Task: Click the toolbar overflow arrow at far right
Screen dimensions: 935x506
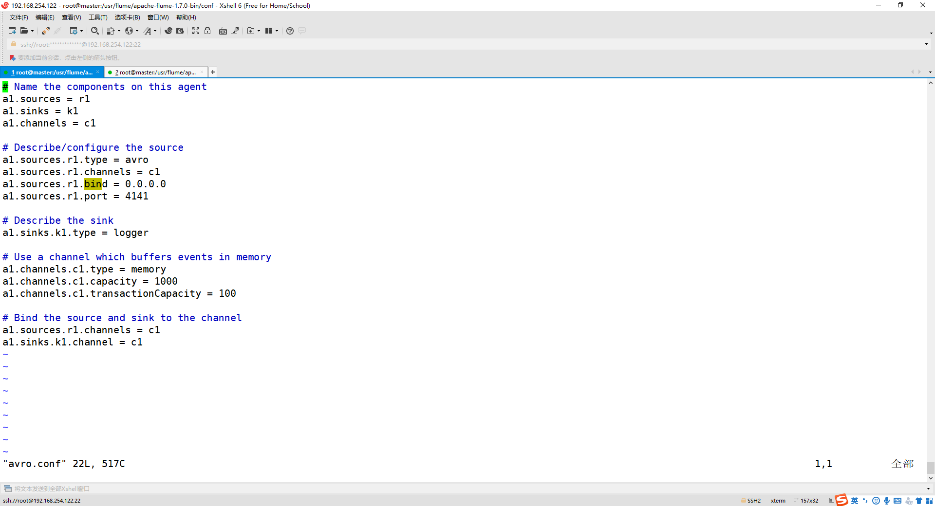Action: pos(931,33)
